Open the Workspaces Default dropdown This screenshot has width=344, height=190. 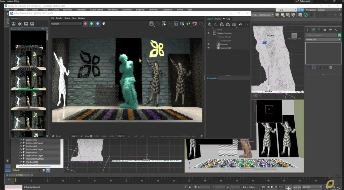[329, 10]
